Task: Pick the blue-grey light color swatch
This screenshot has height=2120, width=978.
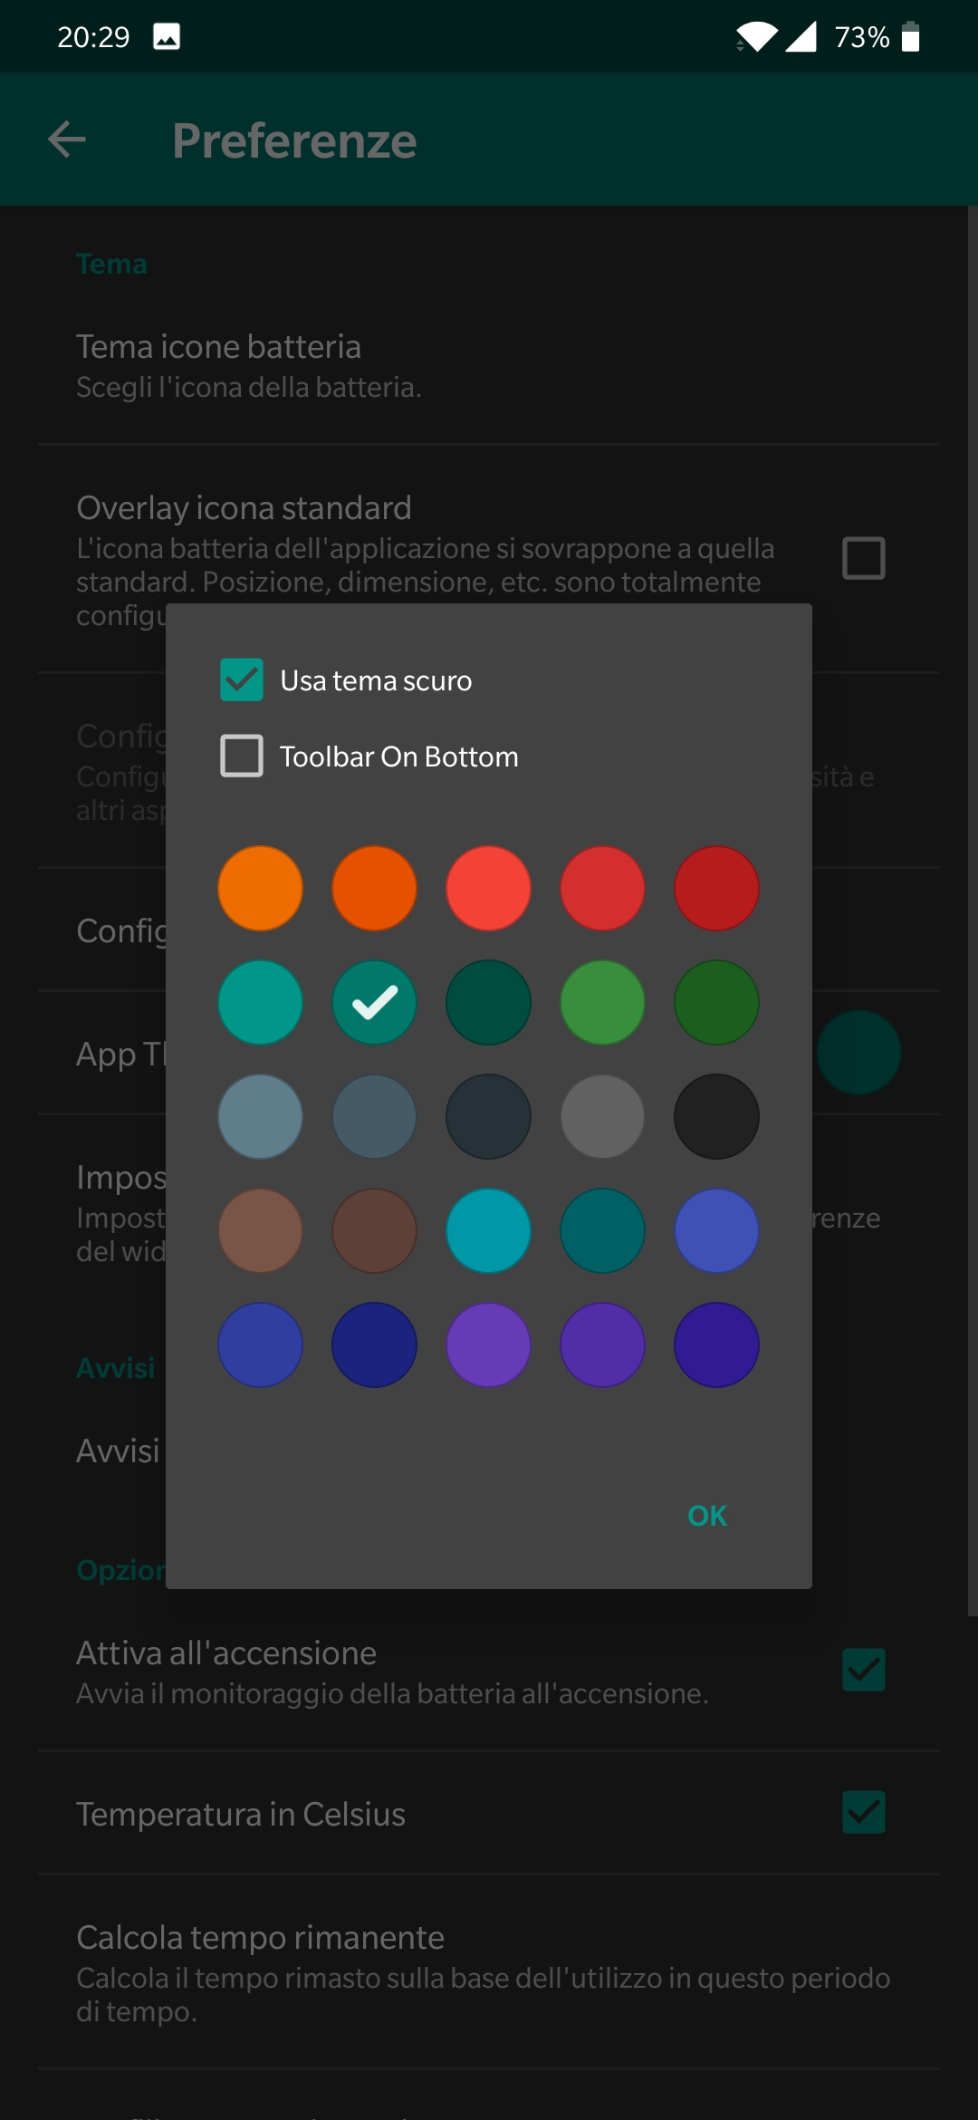Action: (x=261, y=1117)
